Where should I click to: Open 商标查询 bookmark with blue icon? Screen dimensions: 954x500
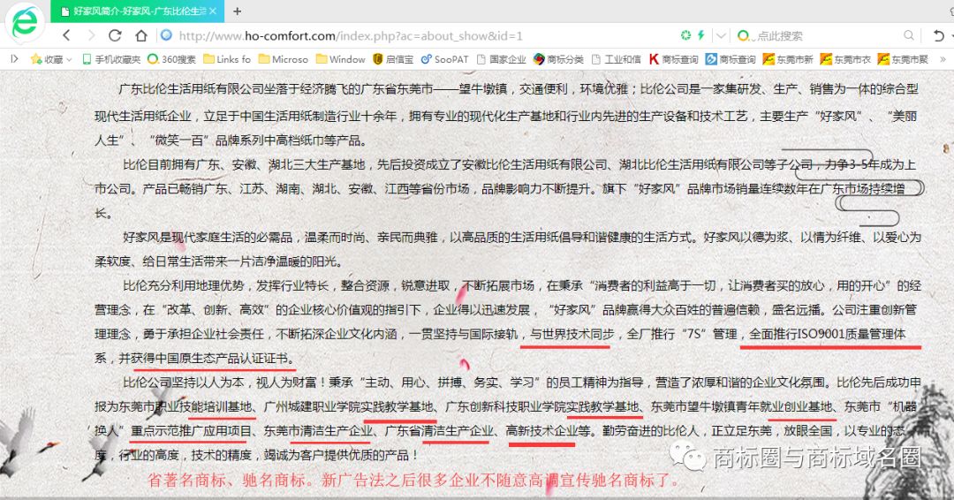point(731,59)
